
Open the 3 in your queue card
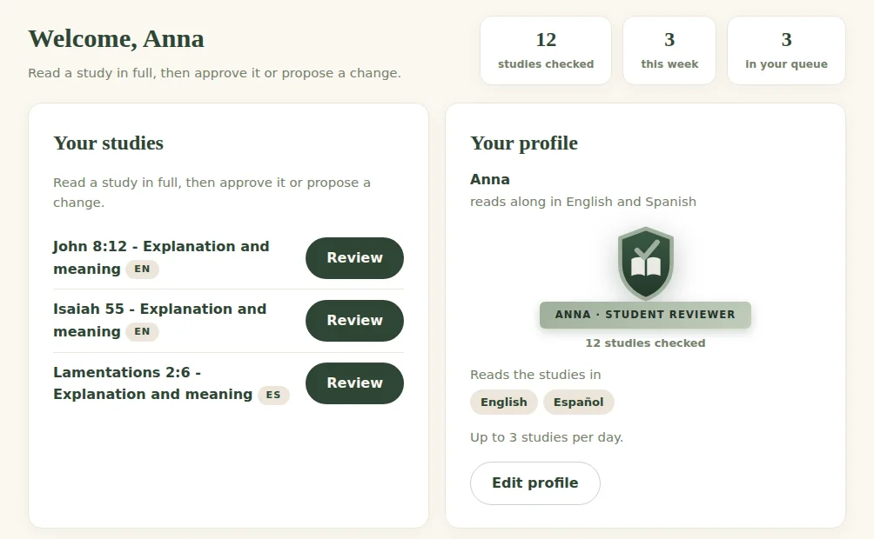click(x=786, y=50)
